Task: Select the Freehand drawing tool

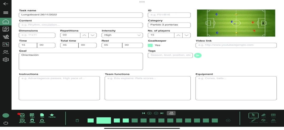Action: (253, 120)
